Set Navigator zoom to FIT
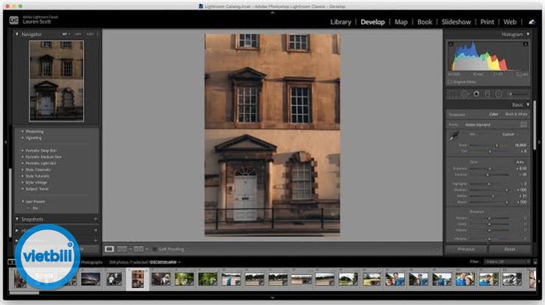 tap(65, 34)
